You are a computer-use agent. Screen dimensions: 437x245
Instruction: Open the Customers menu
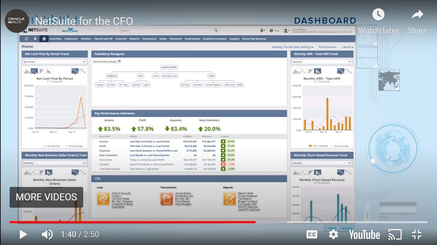pos(71,39)
